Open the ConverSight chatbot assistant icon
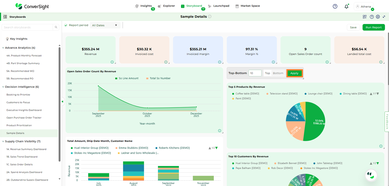Image resolution: width=389 pixels, height=186 pixels. pyautogui.click(x=371, y=175)
